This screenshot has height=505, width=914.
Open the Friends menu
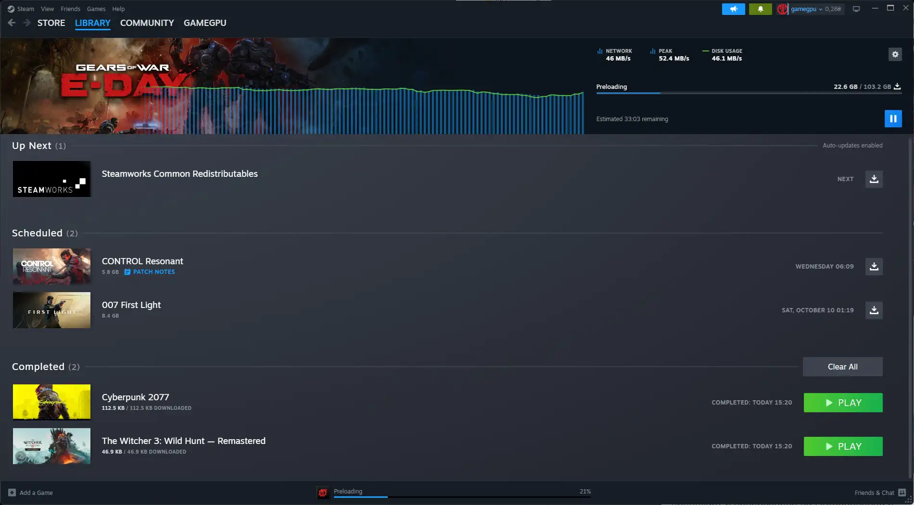70,9
